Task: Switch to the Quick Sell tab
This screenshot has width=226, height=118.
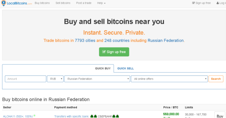Action: 125,68
